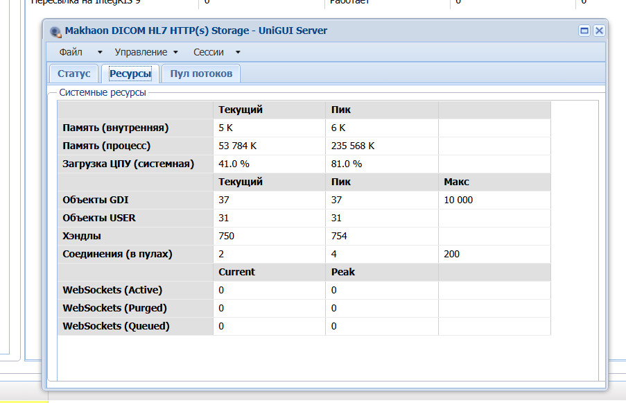Switch to the Статус tab

point(74,74)
